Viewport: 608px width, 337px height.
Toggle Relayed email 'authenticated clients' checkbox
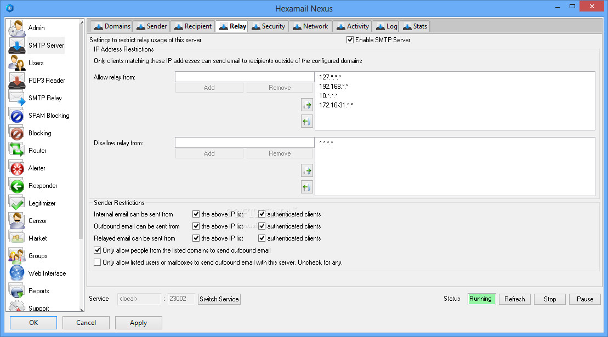click(262, 238)
